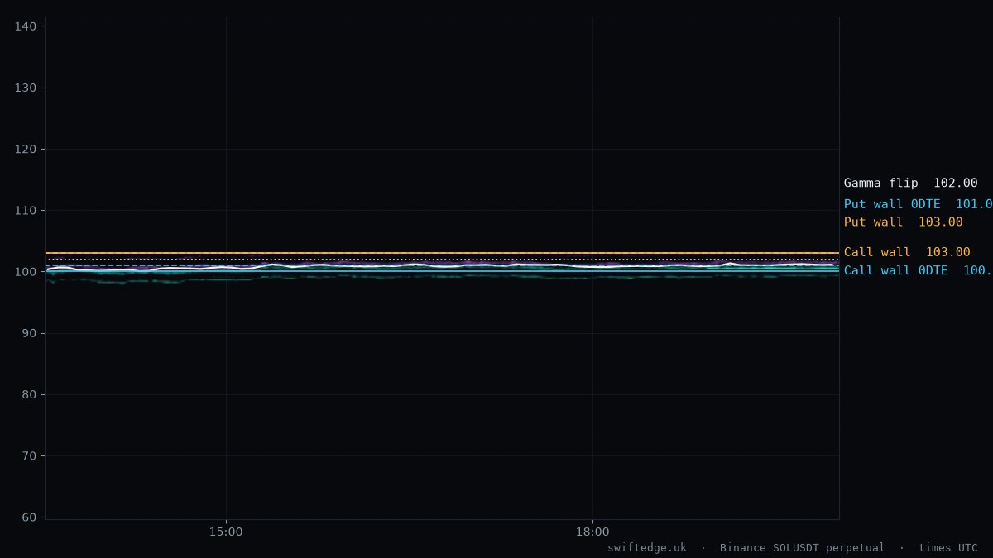Select the 130 price axis label
This screenshot has height=558, width=993.
pos(25,88)
